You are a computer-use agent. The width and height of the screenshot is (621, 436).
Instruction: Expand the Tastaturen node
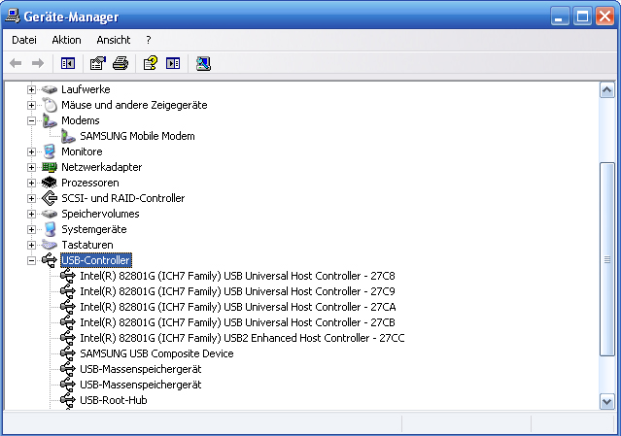(31, 245)
